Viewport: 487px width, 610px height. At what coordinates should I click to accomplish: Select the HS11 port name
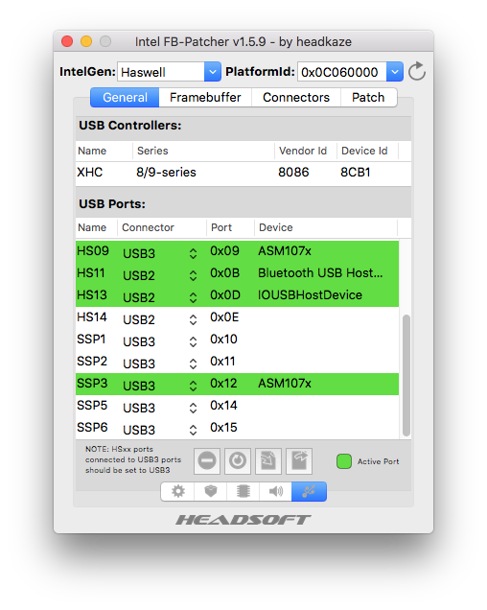[x=91, y=273]
